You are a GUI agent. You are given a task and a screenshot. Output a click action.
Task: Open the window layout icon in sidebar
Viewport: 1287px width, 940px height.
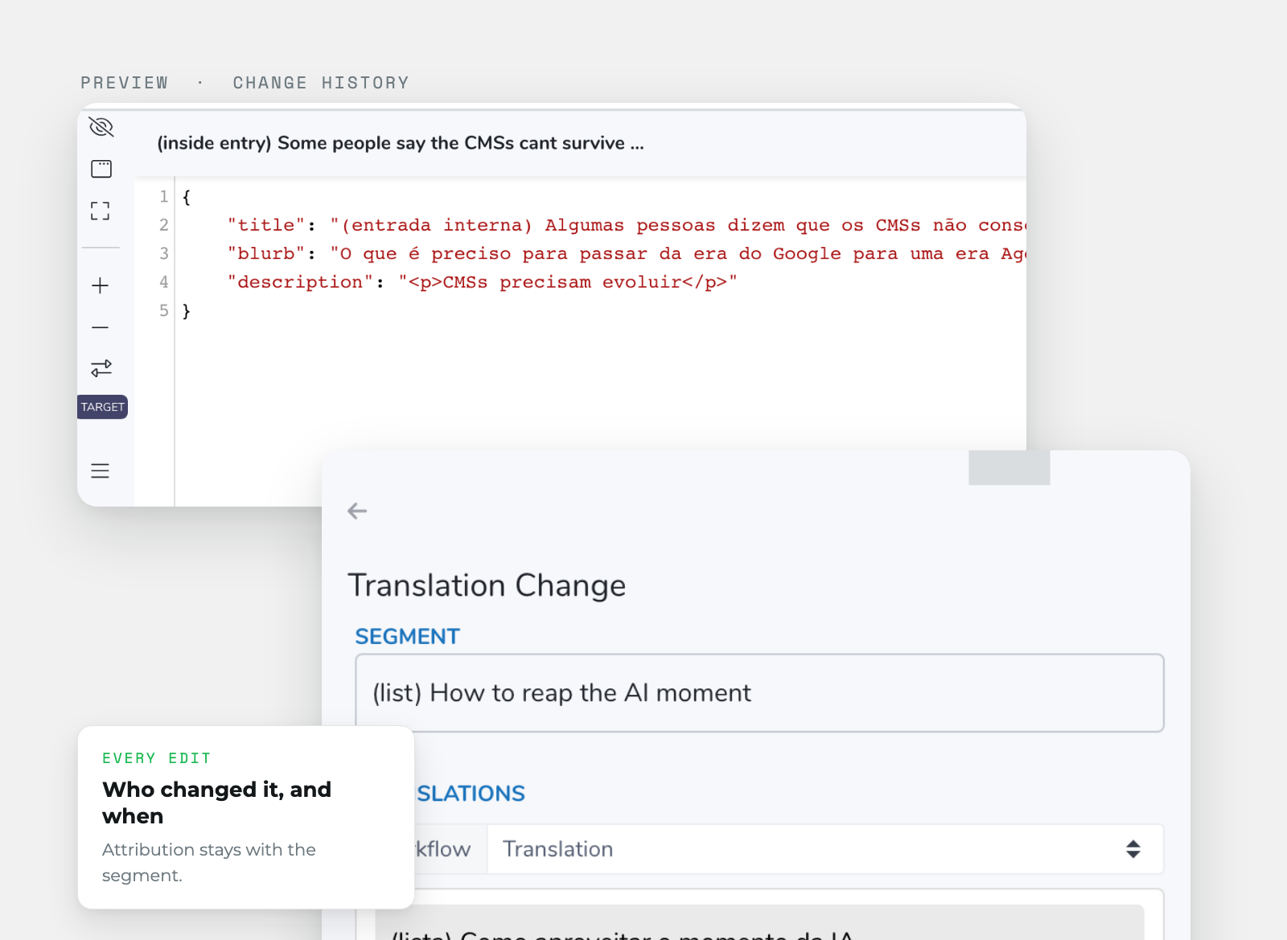click(101, 169)
